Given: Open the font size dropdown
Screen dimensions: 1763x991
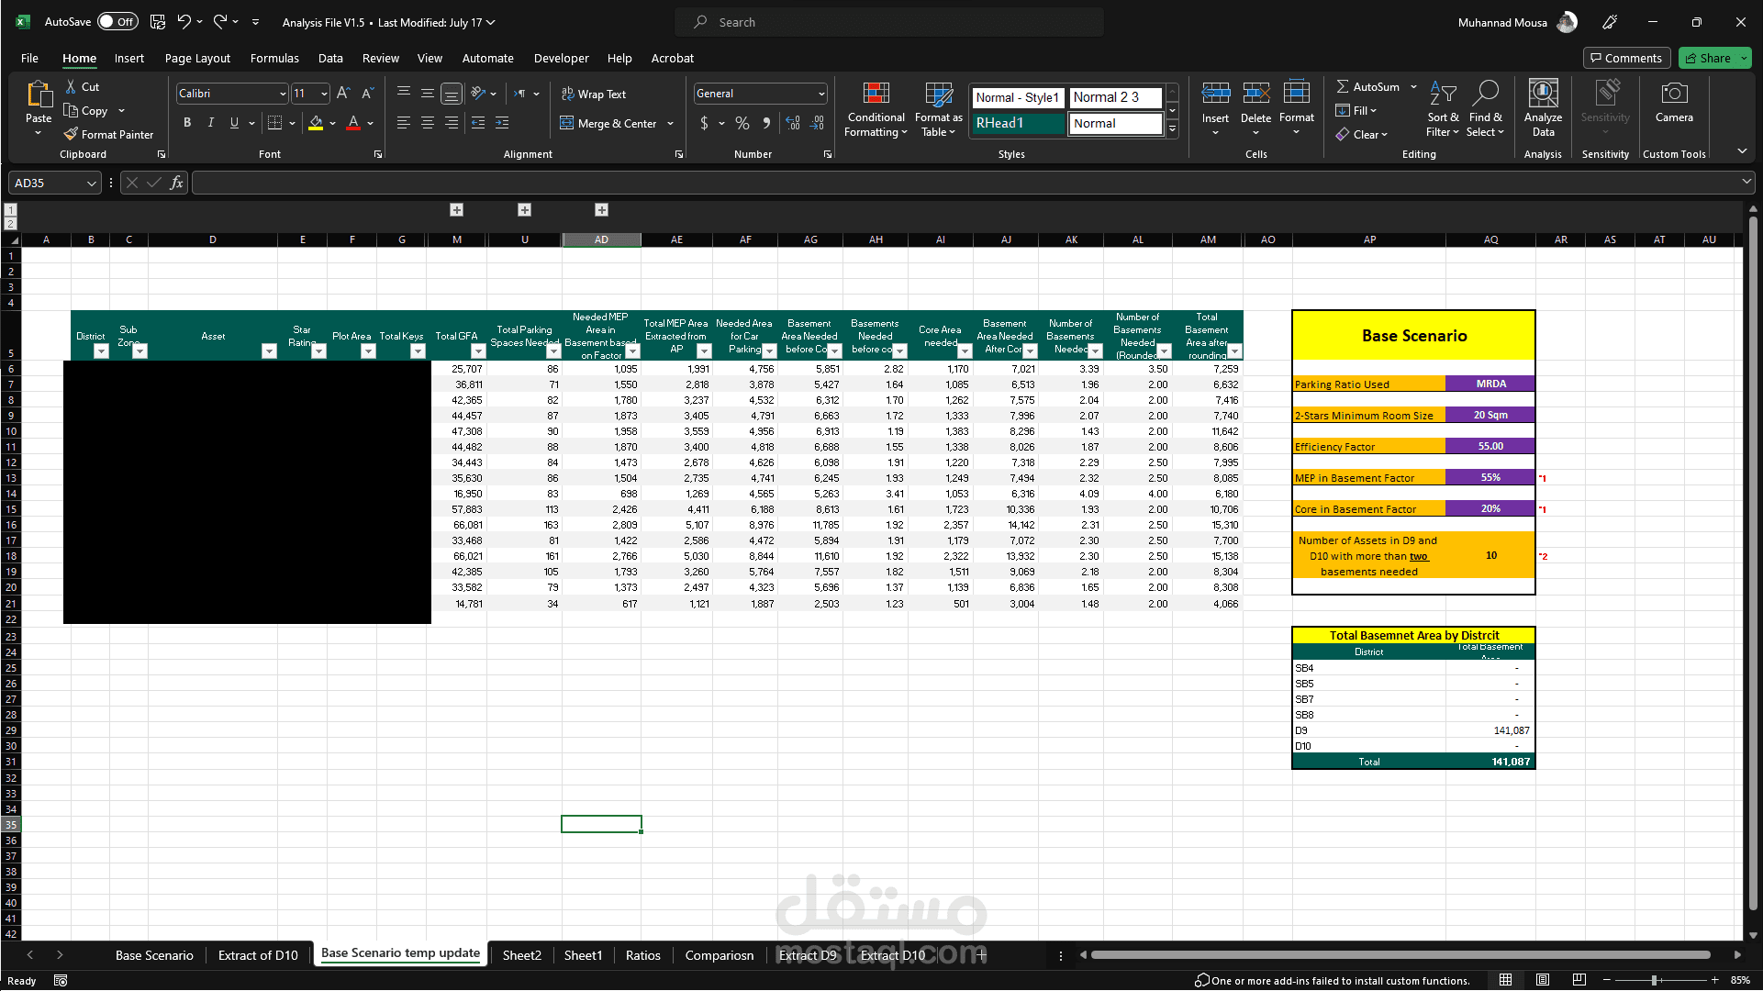Looking at the screenshot, I should point(324,94).
